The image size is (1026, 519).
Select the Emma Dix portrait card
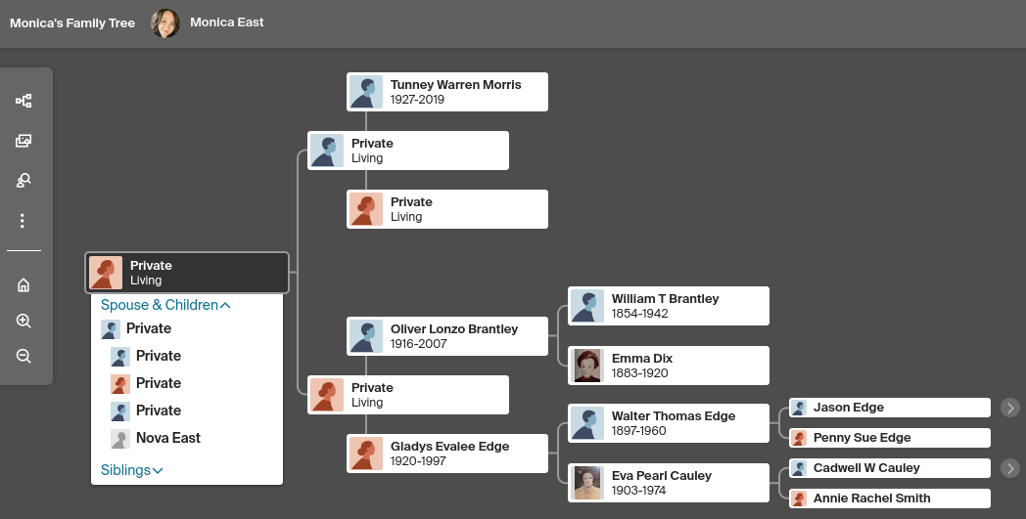point(668,367)
